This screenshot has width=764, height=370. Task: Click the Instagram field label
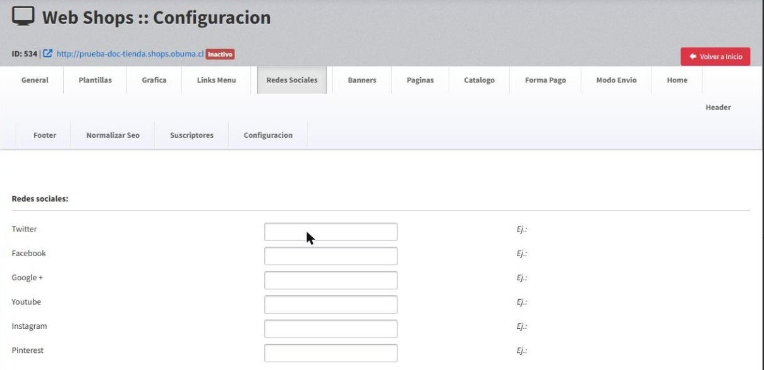29,326
